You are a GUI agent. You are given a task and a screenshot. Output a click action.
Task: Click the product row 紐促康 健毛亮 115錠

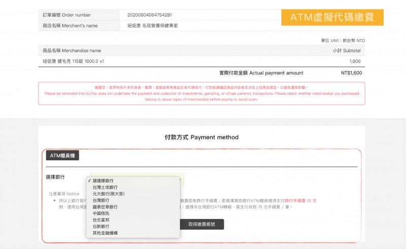tap(74, 61)
